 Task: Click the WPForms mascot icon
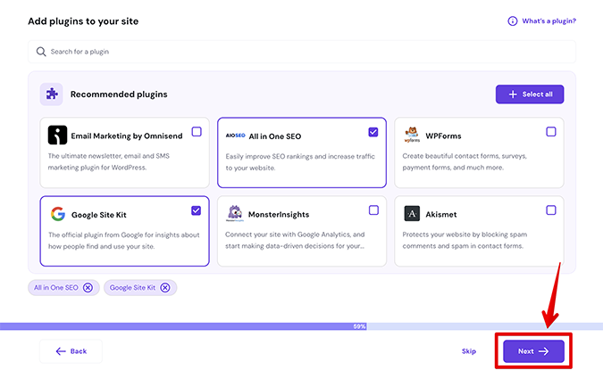412,135
